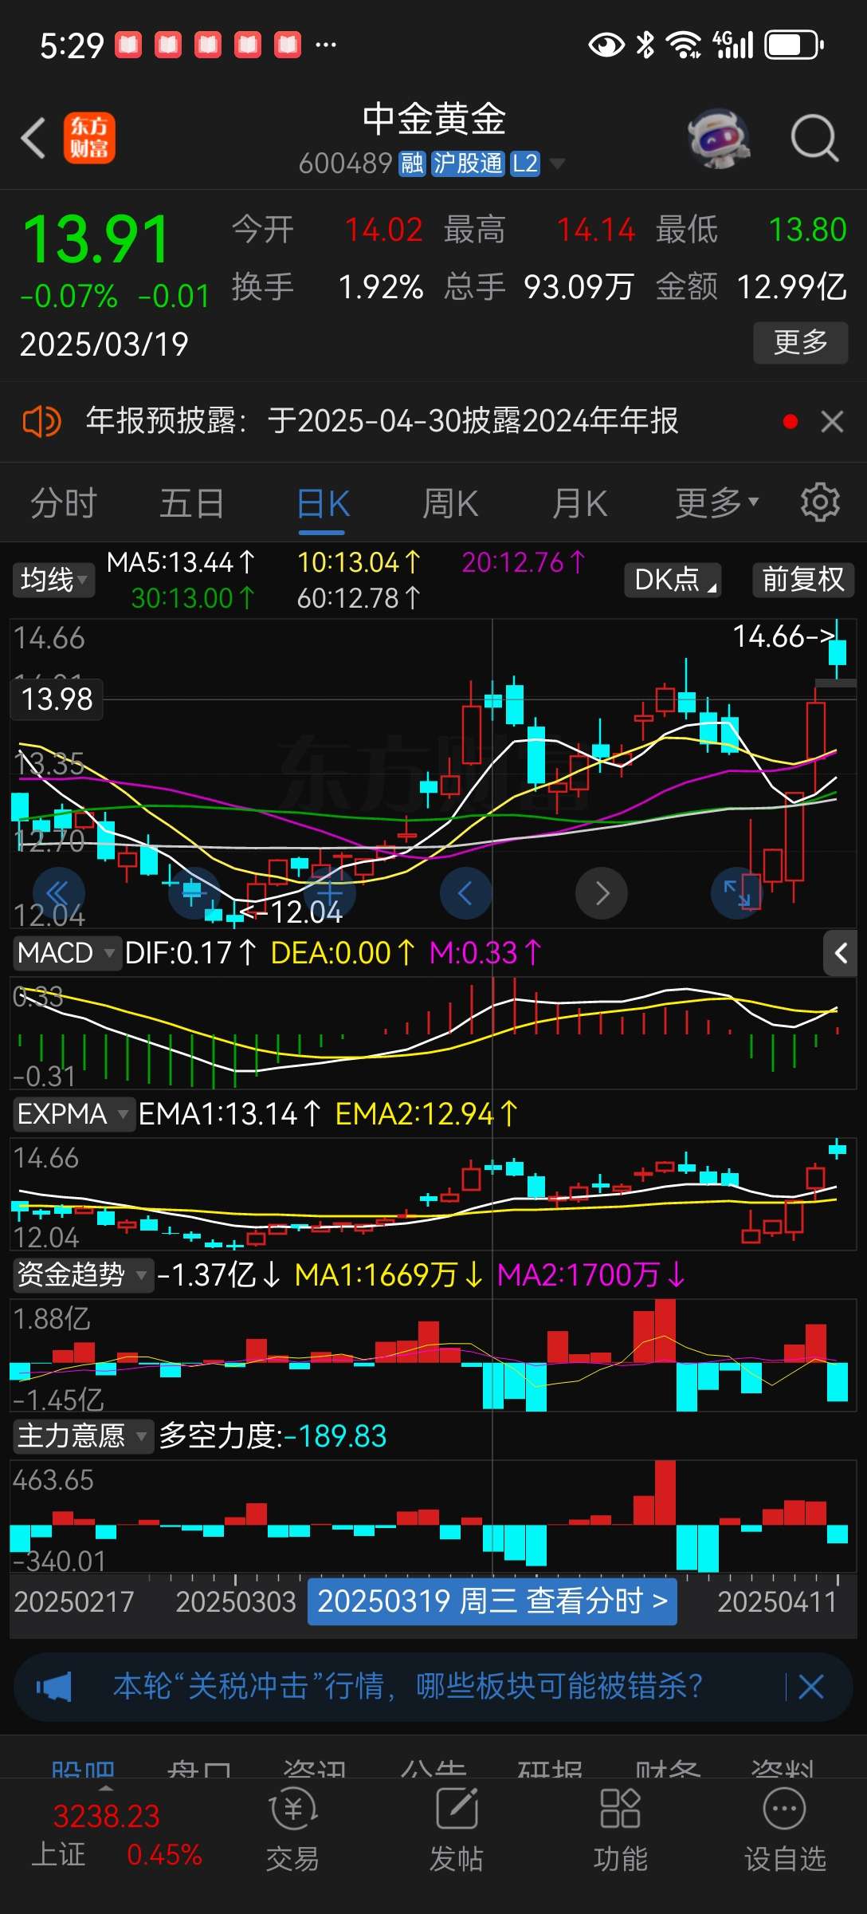This screenshot has width=867, height=1914.
Task: Tap the 14.66 high price marker
Action: tap(783, 636)
